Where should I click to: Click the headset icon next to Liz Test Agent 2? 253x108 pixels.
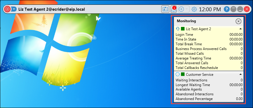point(177,29)
